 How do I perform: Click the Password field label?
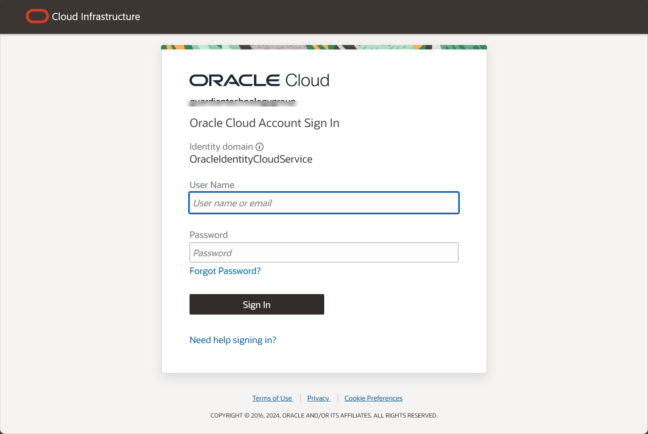(x=208, y=234)
